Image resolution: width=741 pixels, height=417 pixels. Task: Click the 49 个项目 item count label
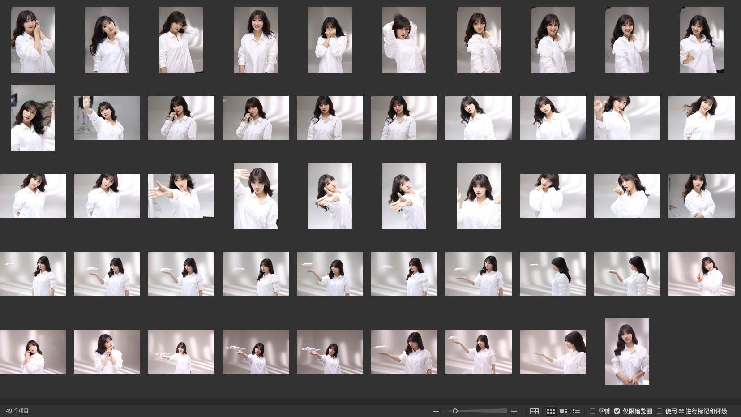click(x=17, y=411)
